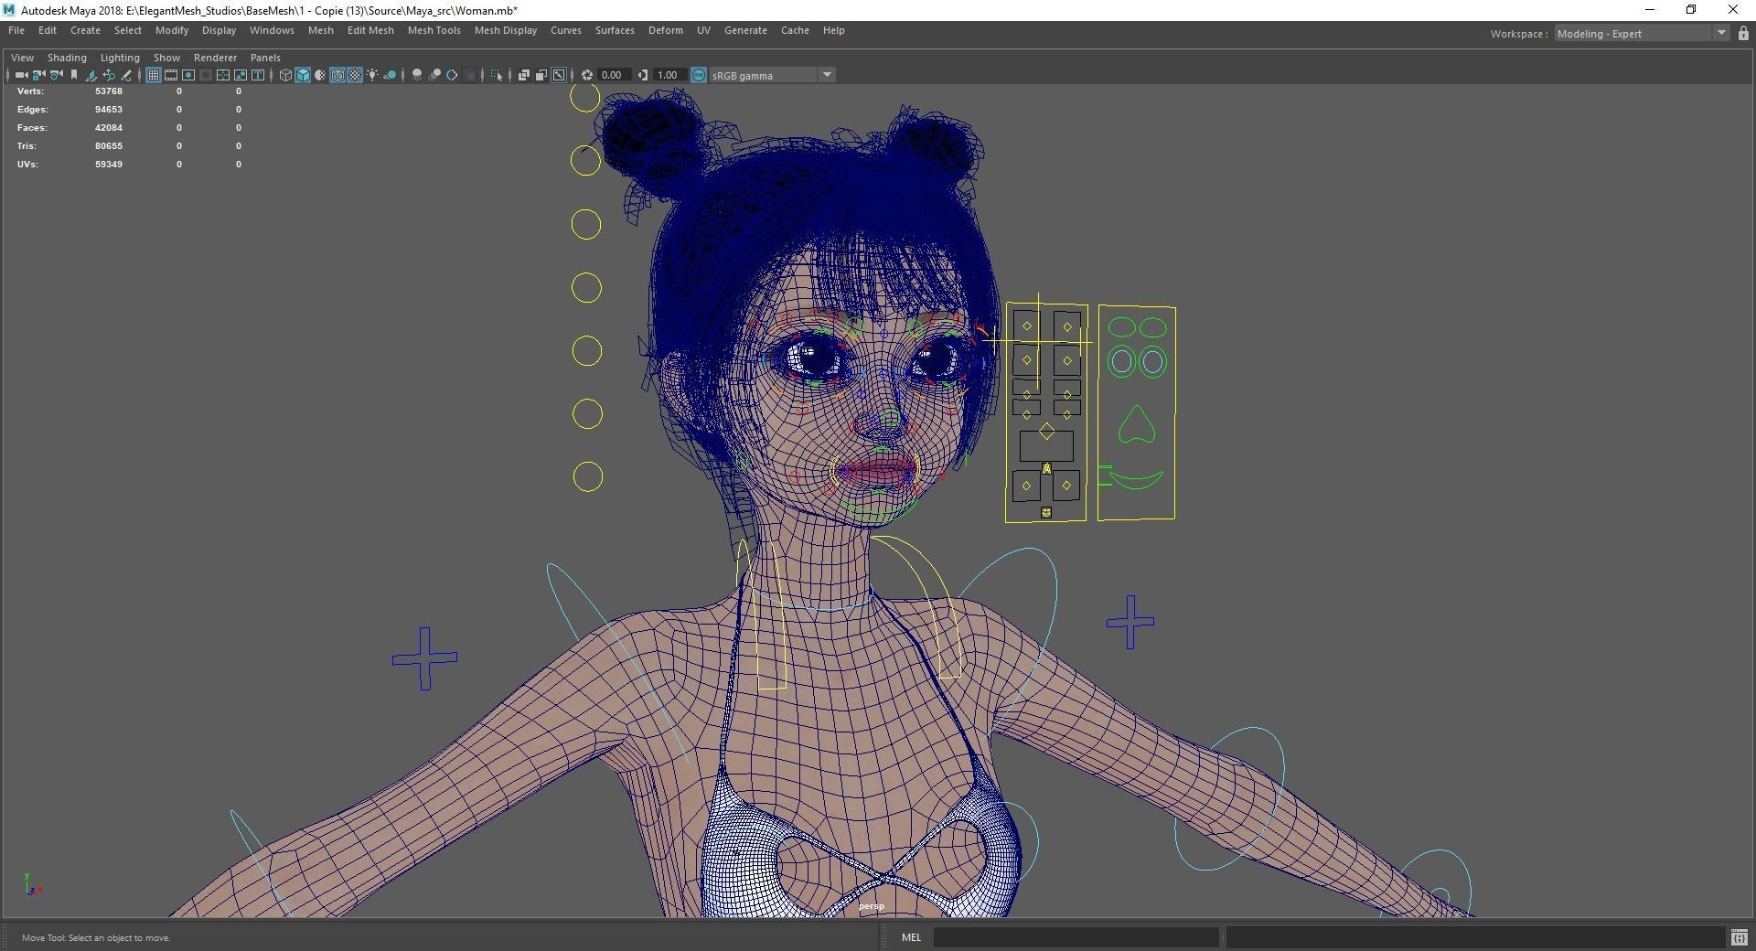The image size is (1756, 951).
Task: Click the XRay display icon
Action: coord(524,75)
